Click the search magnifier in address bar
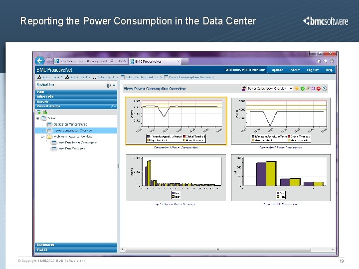The height and width of the screenshot is (269, 359). pos(112,61)
